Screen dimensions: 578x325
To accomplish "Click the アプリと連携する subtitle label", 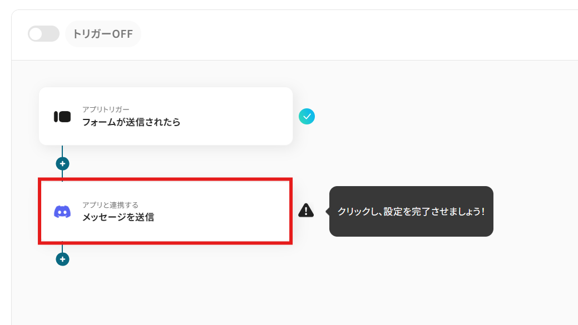I will coord(110,205).
